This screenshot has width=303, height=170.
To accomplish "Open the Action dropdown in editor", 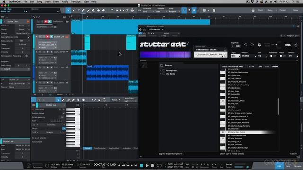I will pyautogui.click(x=116, y=100).
